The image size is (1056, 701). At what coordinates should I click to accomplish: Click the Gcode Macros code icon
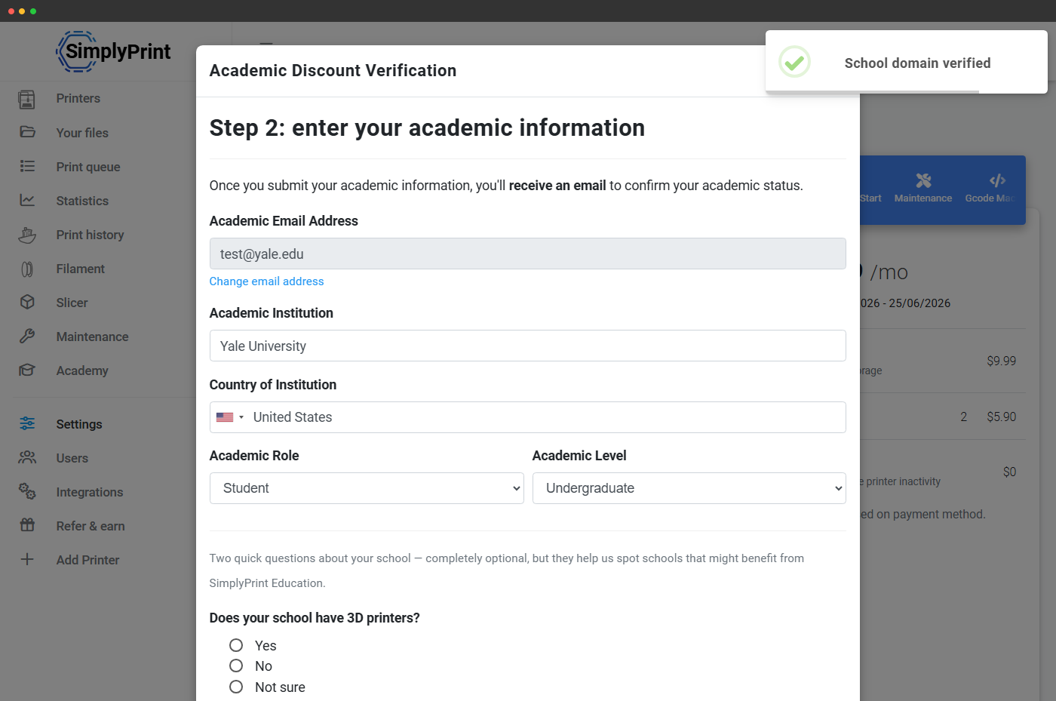point(997,180)
